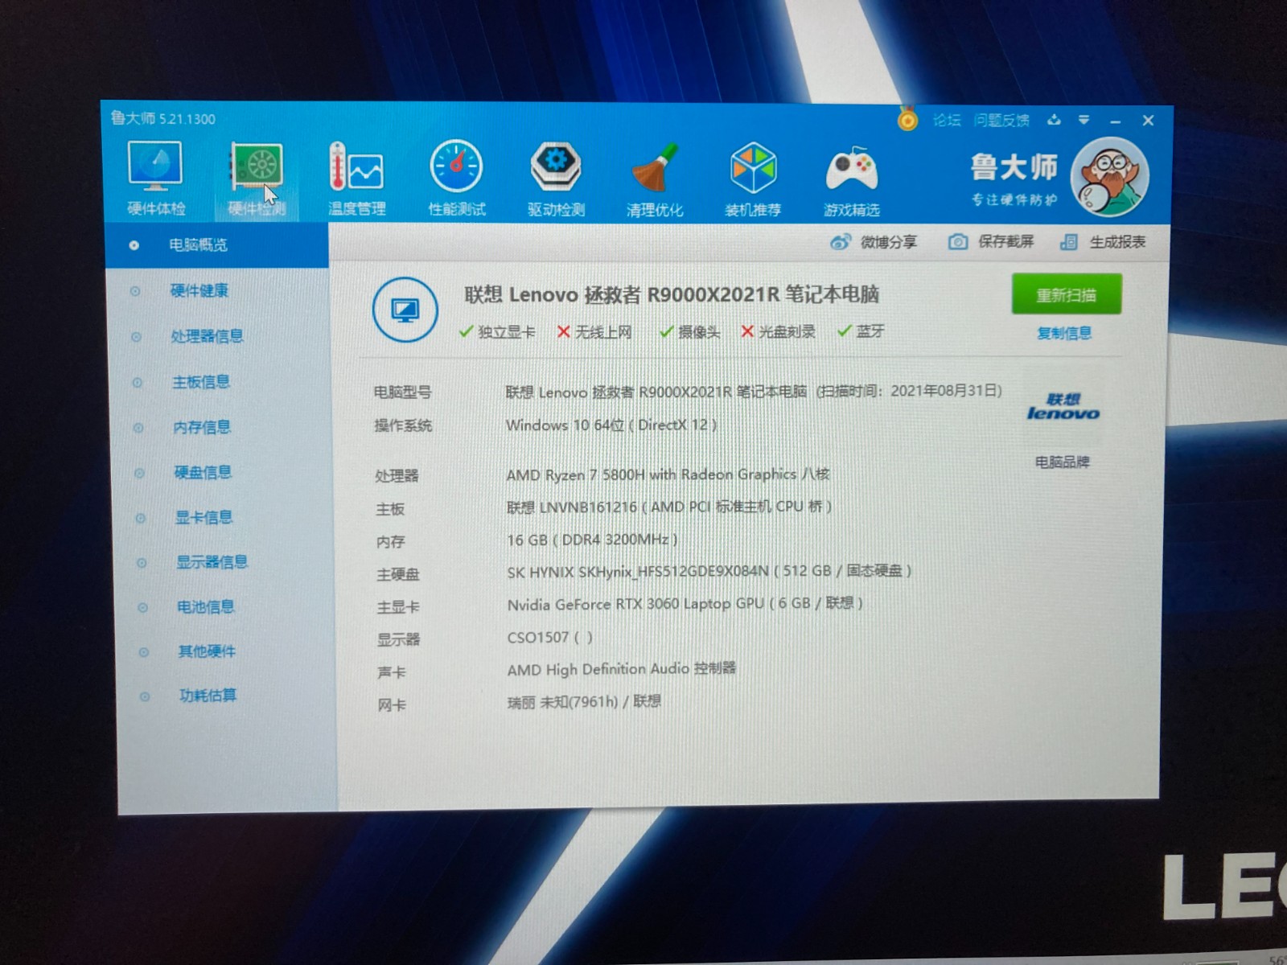Image resolution: width=1287 pixels, height=965 pixels.
Task: Select 硬件健康 in sidebar
Action: click(x=199, y=290)
